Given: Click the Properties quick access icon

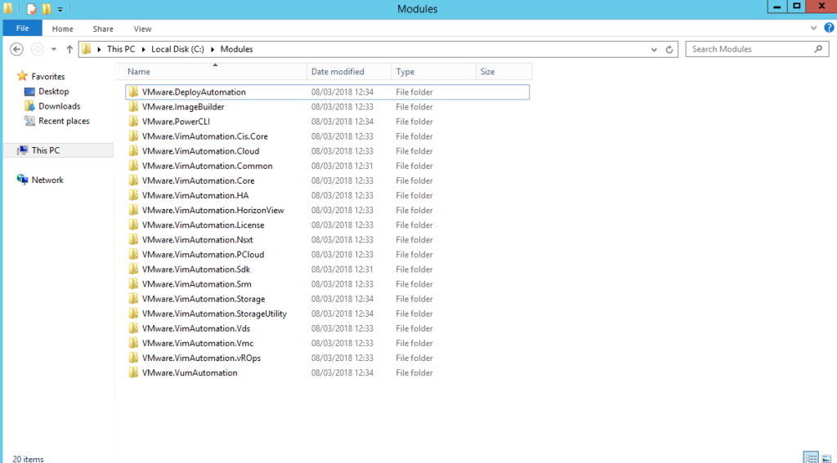Looking at the screenshot, I should coord(32,9).
